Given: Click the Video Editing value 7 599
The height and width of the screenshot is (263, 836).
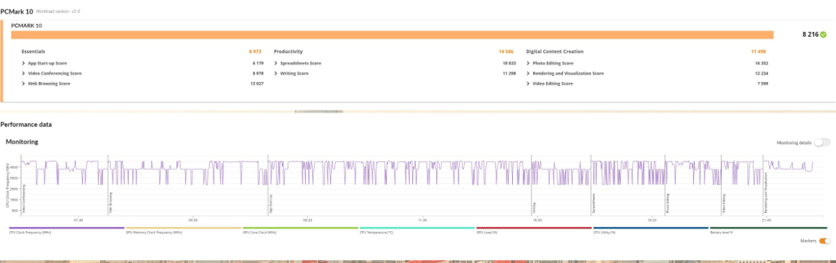Looking at the screenshot, I should coord(762,83).
